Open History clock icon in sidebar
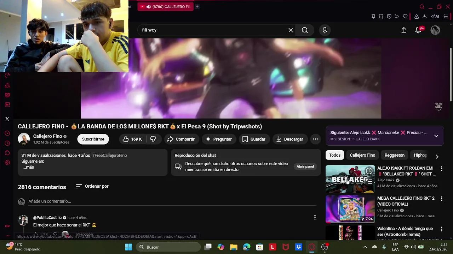Viewport: 453px width, 254px height. (x=7, y=143)
